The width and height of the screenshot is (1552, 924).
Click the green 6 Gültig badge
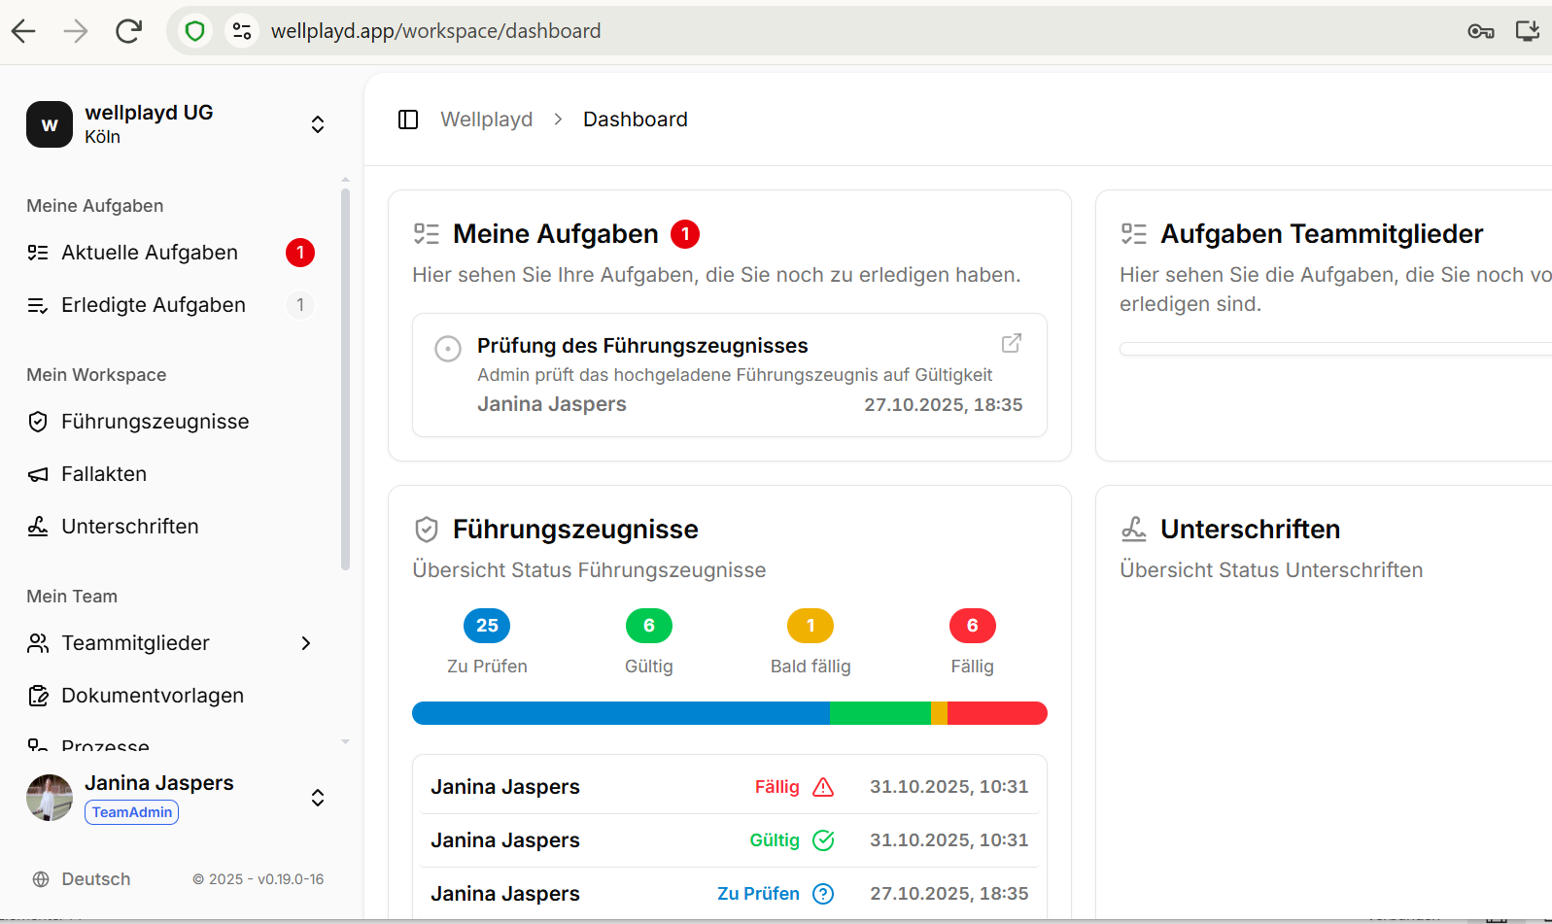tap(649, 626)
